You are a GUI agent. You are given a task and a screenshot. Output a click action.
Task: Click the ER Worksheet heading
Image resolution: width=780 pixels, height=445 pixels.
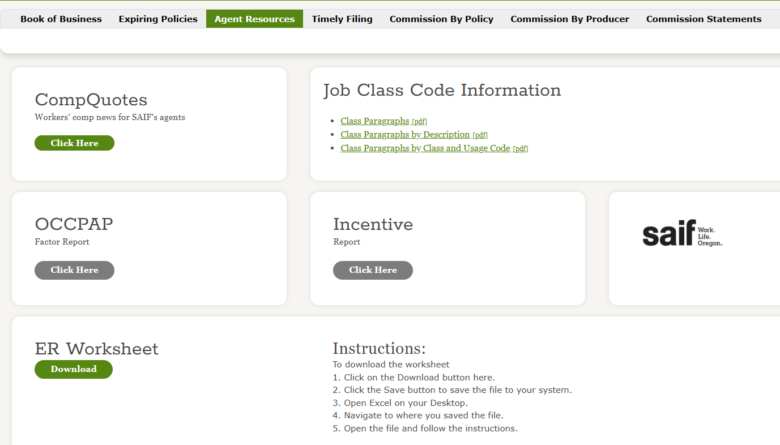pyautogui.click(x=96, y=349)
